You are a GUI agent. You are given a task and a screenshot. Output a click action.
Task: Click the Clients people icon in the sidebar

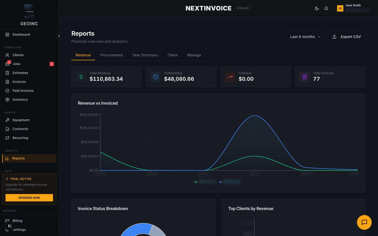click(x=7, y=55)
